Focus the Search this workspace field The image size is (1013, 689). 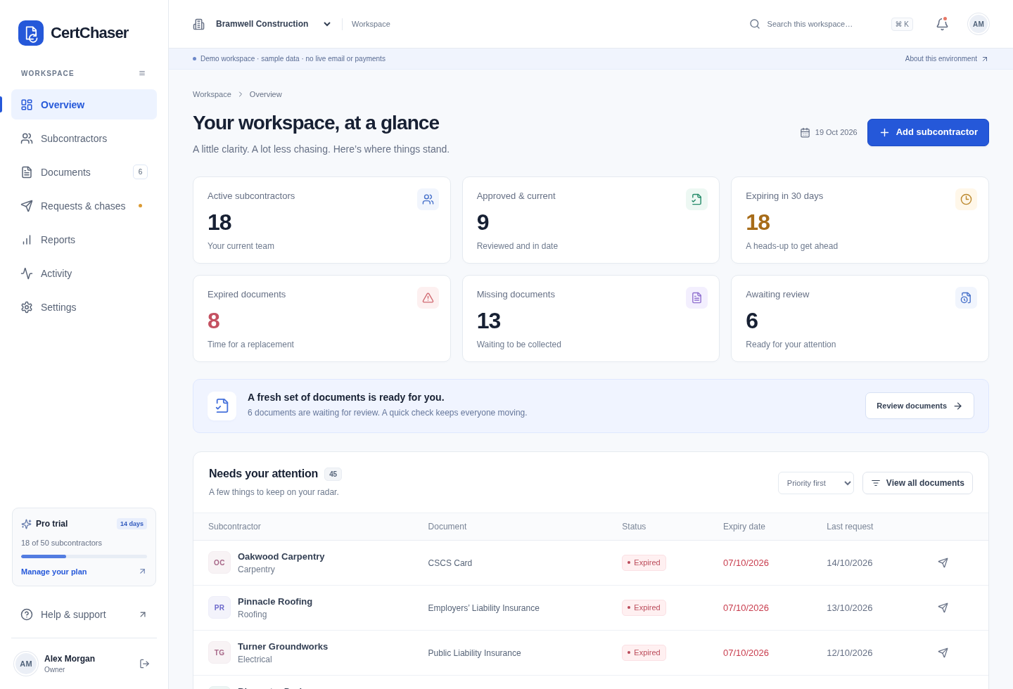click(x=831, y=24)
